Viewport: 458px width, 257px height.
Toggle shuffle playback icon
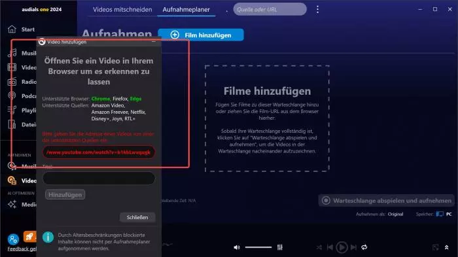[319, 247]
